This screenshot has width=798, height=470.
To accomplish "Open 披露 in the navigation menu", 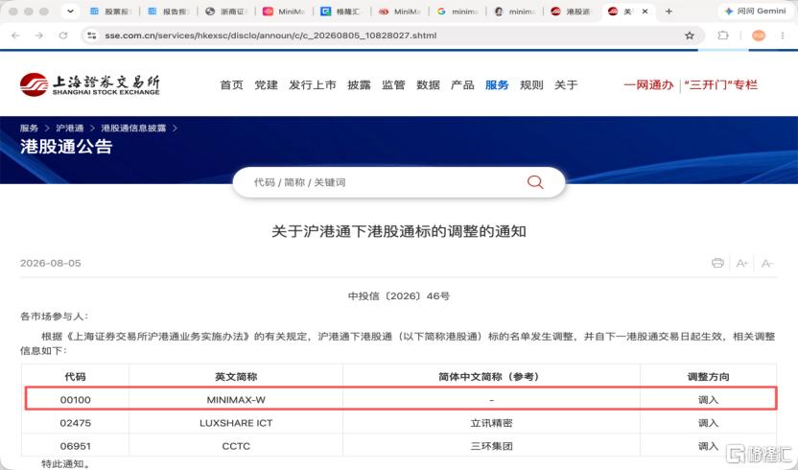I will [x=360, y=85].
